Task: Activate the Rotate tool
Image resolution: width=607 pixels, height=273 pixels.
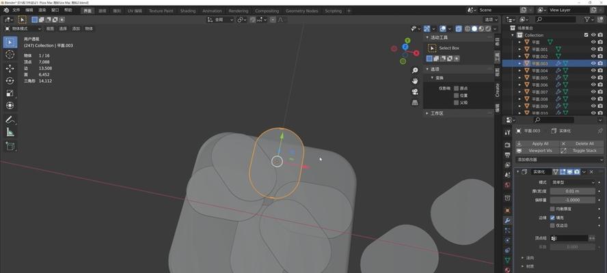Action: click(x=10, y=81)
